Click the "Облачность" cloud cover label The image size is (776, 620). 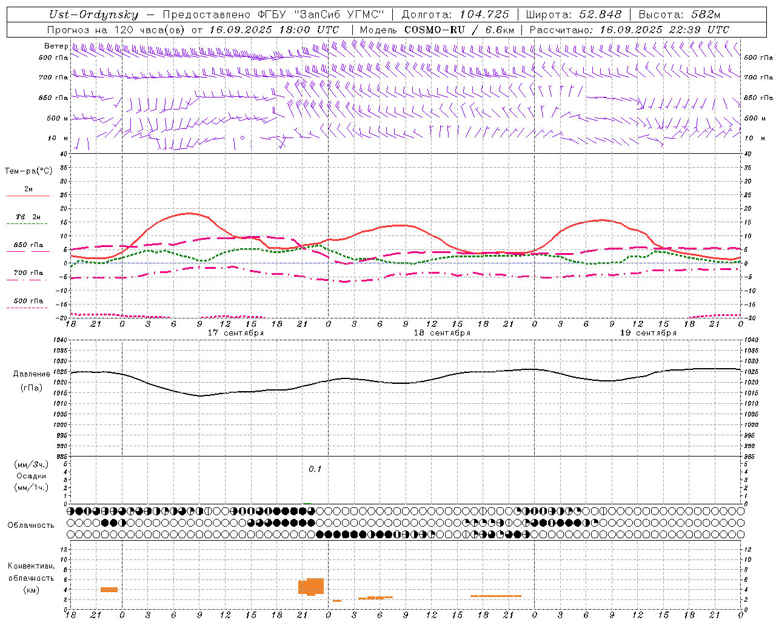click(31, 526)
